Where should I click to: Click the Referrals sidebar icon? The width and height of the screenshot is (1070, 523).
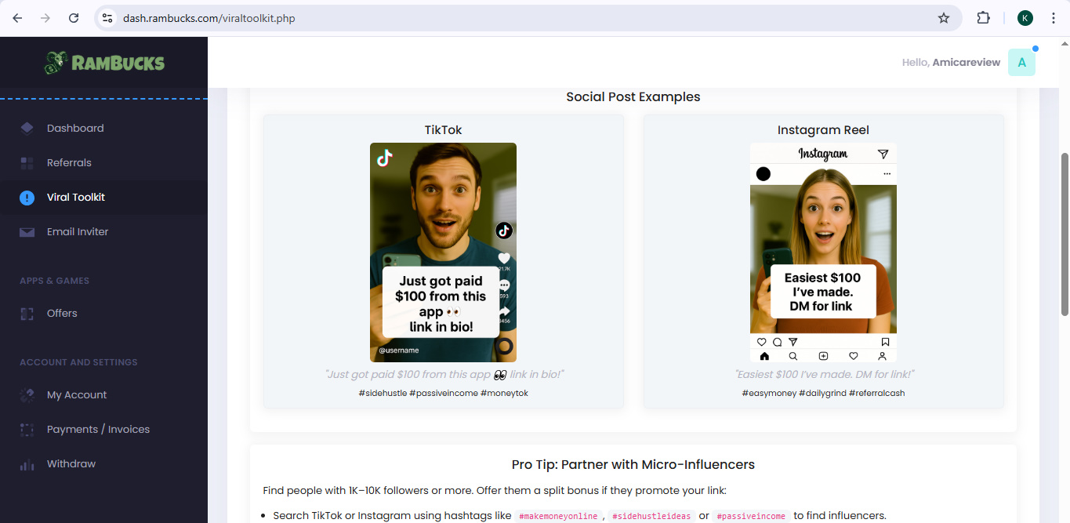click(27, 163)
